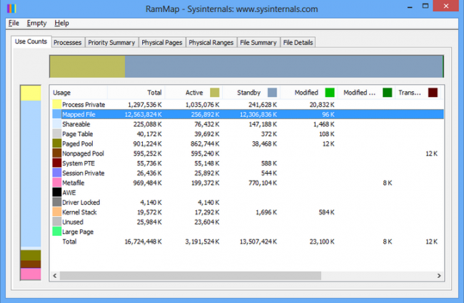The height and width of the screenshot is (303, 464).
Task: Select the Process Private row
Action: click(248, 104)
